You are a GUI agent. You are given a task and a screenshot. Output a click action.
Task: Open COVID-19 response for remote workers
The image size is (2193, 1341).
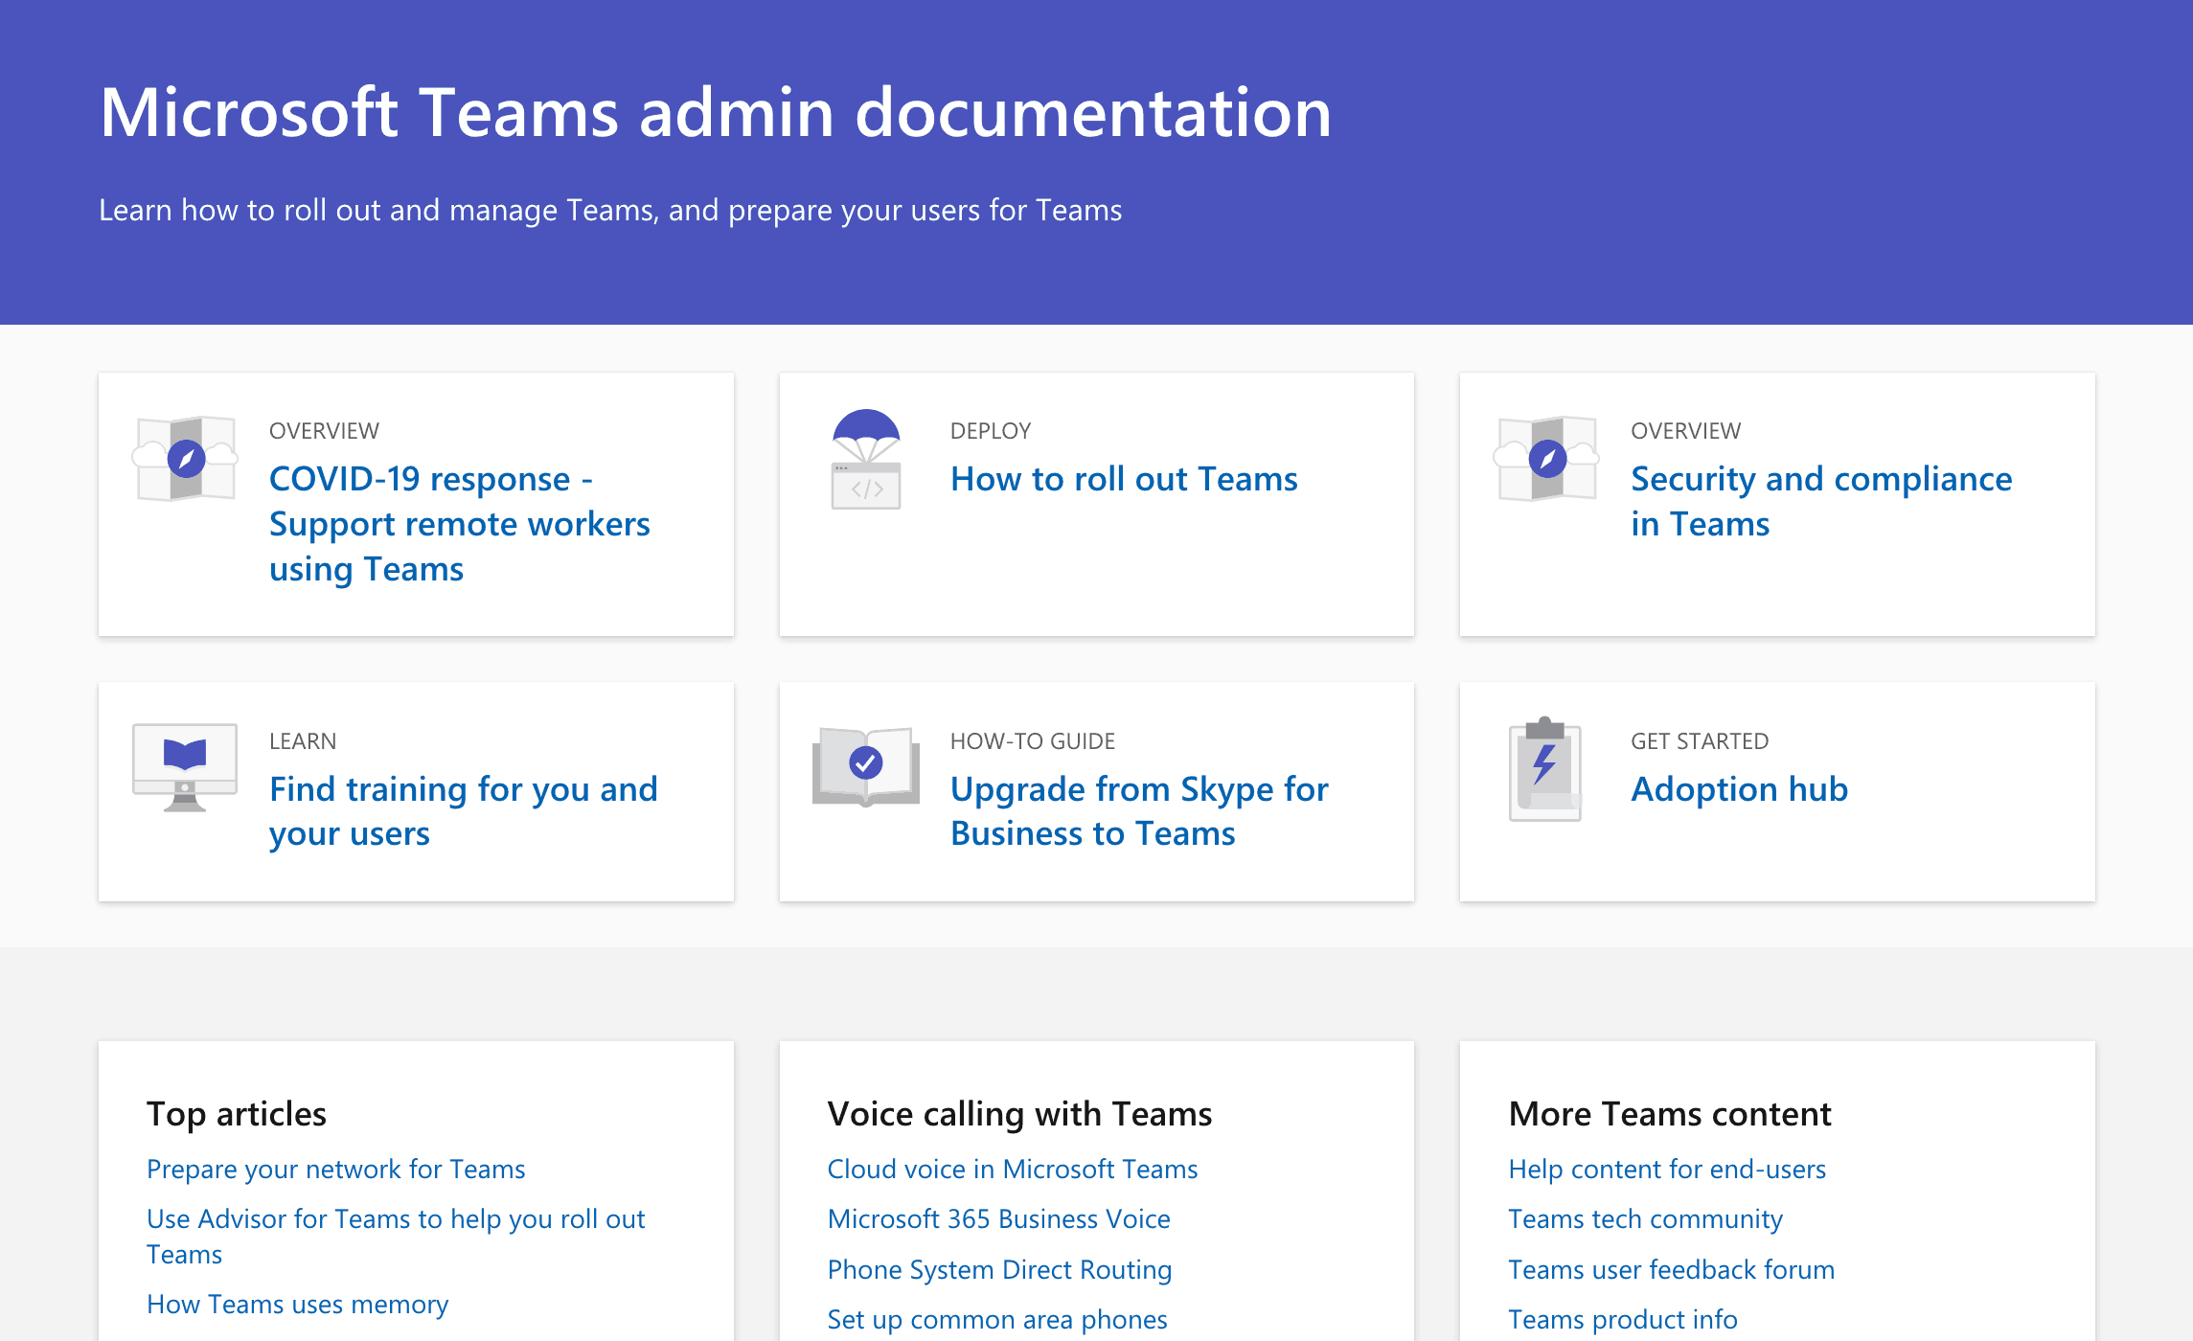coord(459,523)
